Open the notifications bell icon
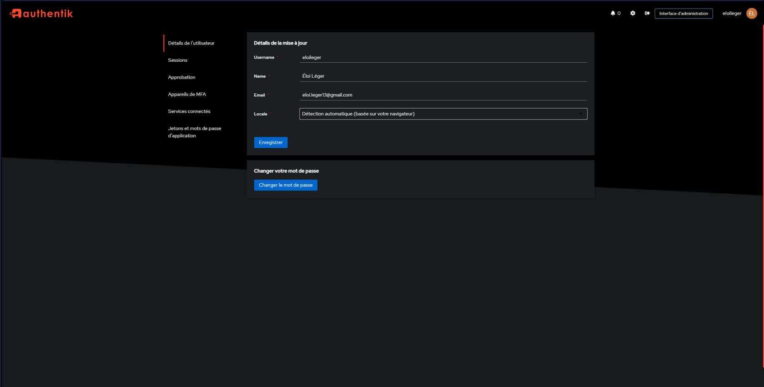 (x=613, y=13)
